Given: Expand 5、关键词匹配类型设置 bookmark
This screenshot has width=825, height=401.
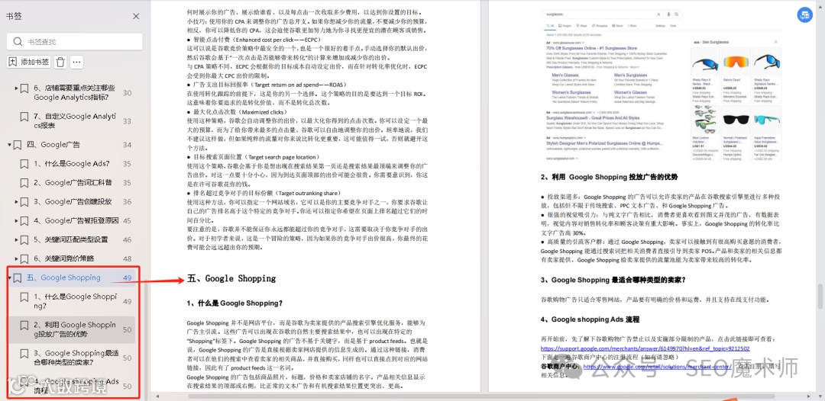Looking at the screenshot, I should pos(16,239).
